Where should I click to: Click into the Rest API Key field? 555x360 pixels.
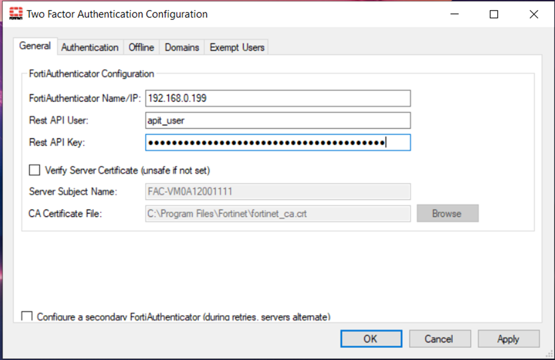[x=277, y=143]
